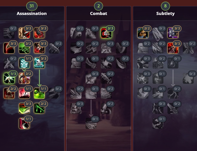Click the Shadow Dance 0/1 talent in Subtlety
This screenshot has height=151, width=197.
tap(158, 123)
